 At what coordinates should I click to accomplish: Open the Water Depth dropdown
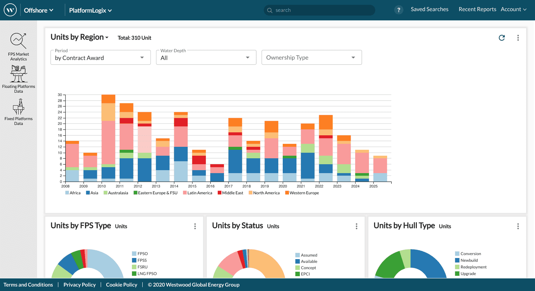[206, 57]
